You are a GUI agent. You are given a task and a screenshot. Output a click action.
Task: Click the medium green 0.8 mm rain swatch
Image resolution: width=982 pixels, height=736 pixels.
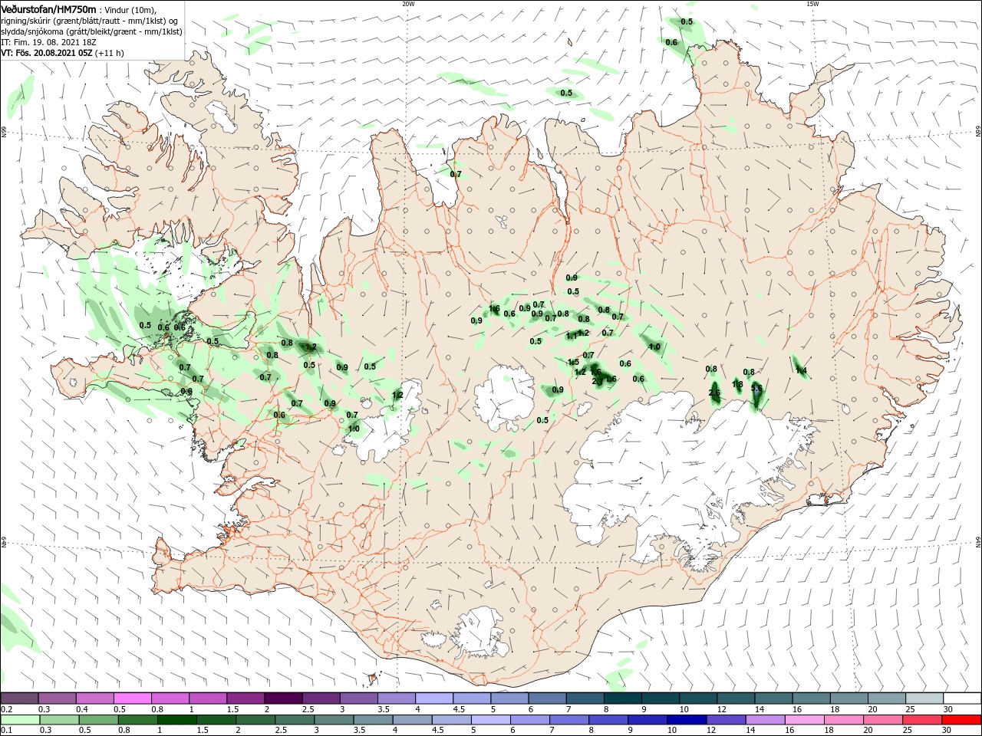(137, 720)
